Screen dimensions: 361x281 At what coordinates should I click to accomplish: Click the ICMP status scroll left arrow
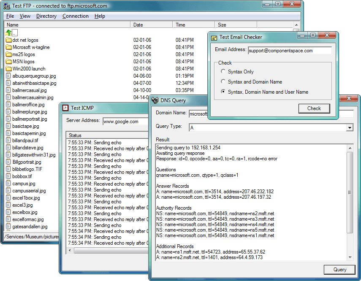coord(70,250)
